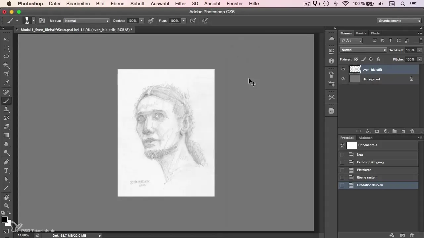Toggle airbrush mode in options bar
The width and height of the screenshot is (424, 238).
(x=193, y=20)
